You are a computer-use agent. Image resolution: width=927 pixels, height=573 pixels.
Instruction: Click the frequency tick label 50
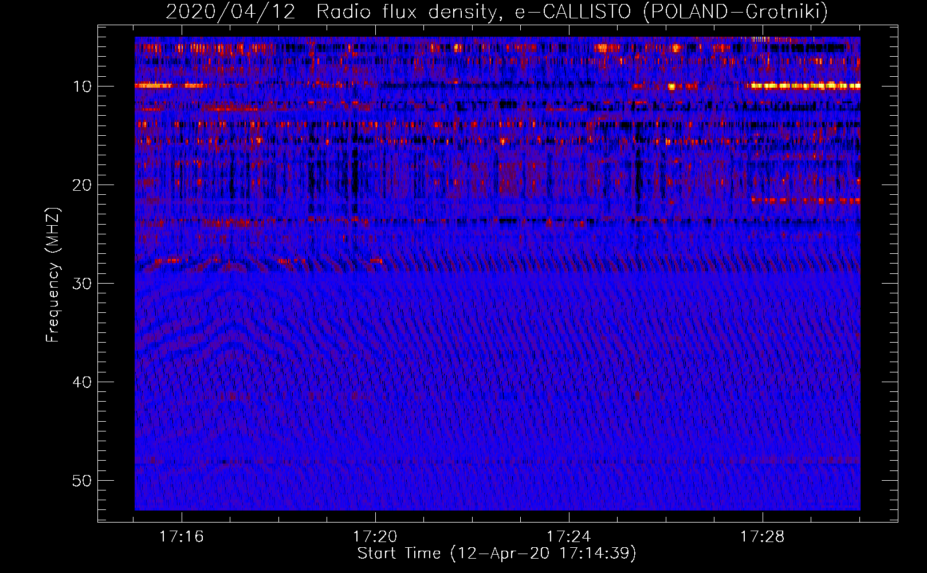[x=83, y=481]
